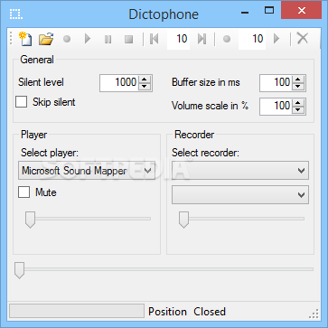Increase Volume scale with up arrow
Screen dimensions: 328x328
(x=298, y=103)
